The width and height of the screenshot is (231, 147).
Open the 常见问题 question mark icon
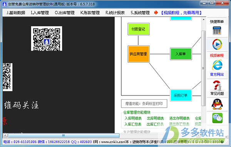point(217,85)
